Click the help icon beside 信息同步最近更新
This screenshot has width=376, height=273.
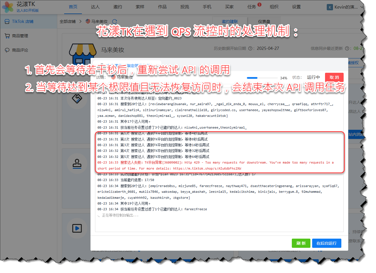point(347,49)
